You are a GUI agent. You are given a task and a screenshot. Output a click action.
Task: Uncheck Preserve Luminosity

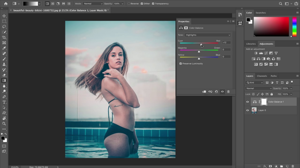coord(180,64)
